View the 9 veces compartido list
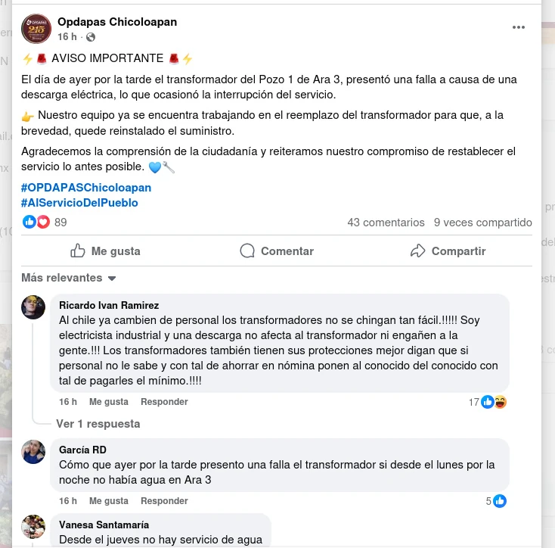Screen dimensions: 555x548 pos(483,222)
